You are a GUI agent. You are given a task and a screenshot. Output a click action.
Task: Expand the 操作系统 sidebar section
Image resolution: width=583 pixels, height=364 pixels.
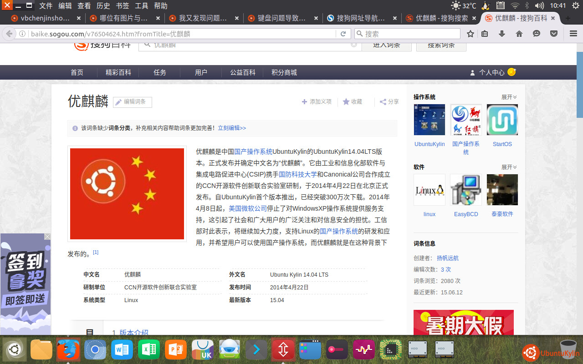(x=509, y=97)
